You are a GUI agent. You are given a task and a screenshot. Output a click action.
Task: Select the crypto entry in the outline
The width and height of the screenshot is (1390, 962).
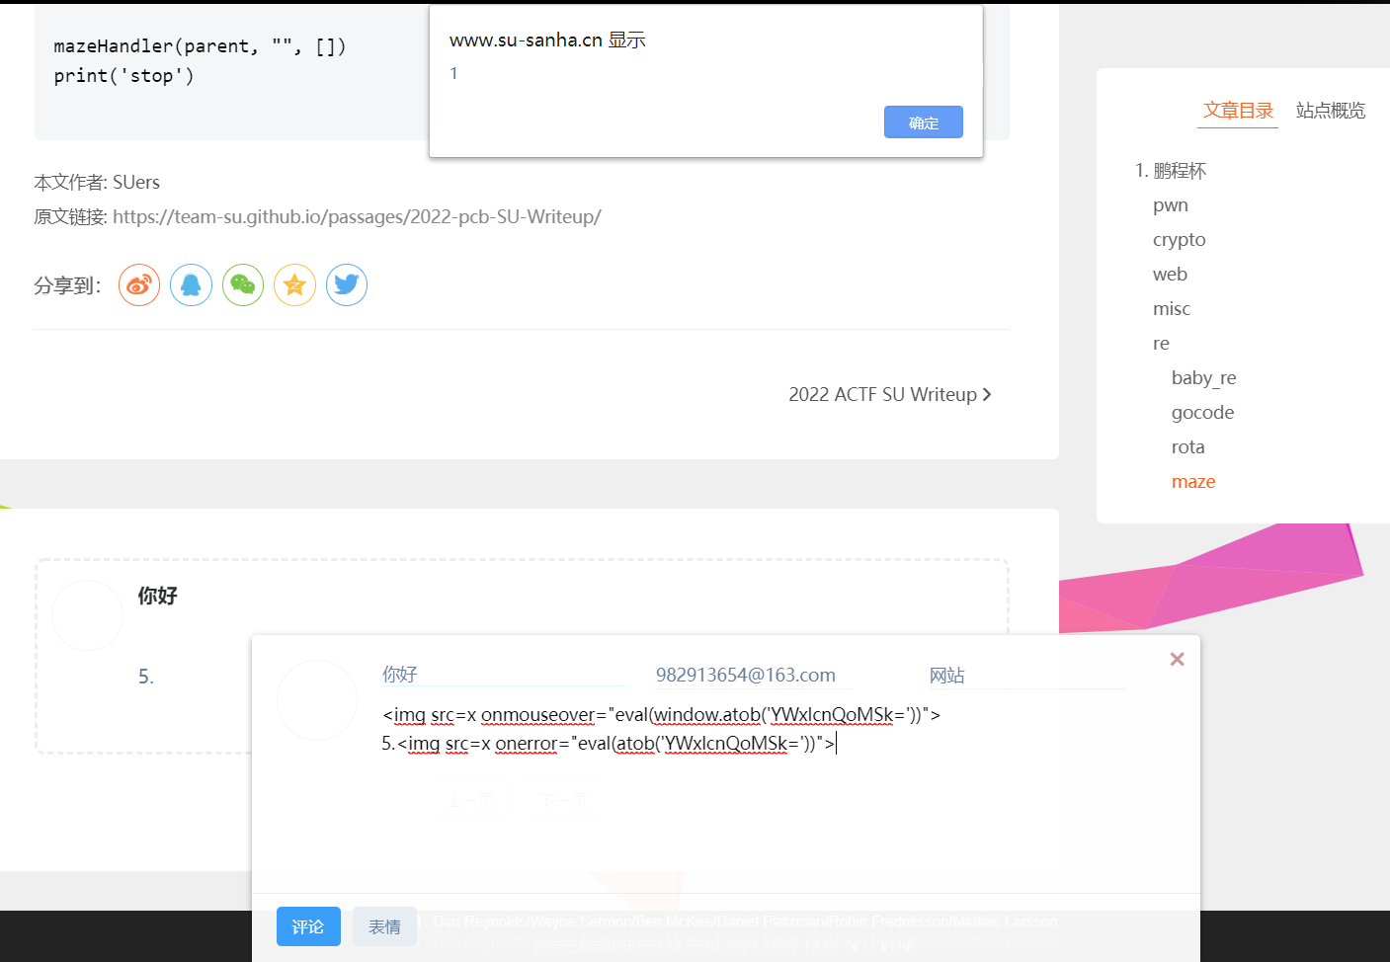pyautogui.click(x=1179, y=239)
